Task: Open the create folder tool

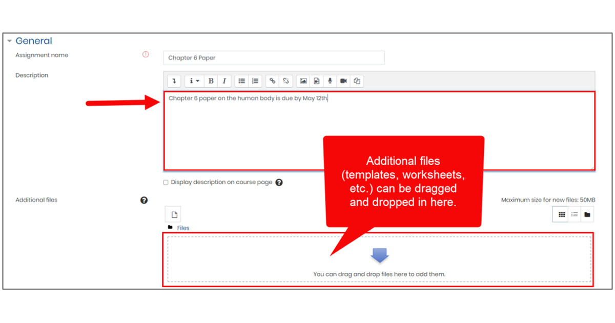Action: [587, 214]
